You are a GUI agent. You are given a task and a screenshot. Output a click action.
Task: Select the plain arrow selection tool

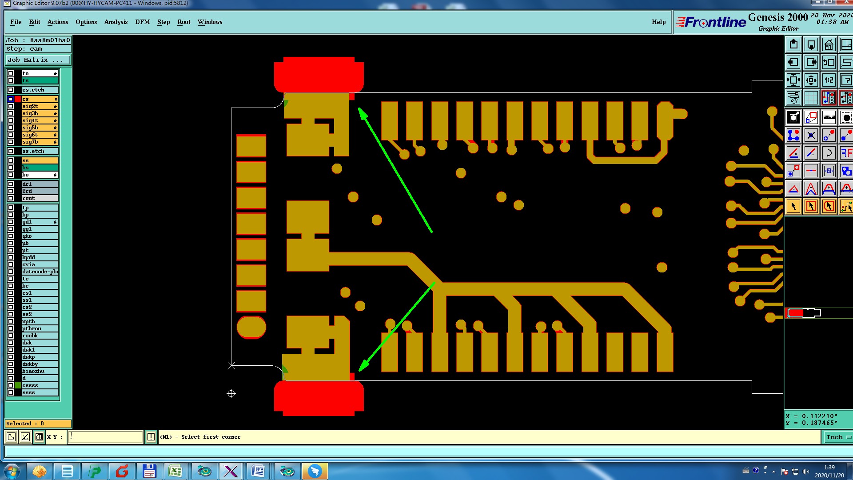pos(793,206)
